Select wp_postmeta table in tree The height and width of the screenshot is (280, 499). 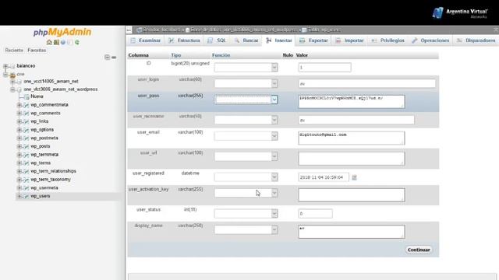(x=44, y=138)
